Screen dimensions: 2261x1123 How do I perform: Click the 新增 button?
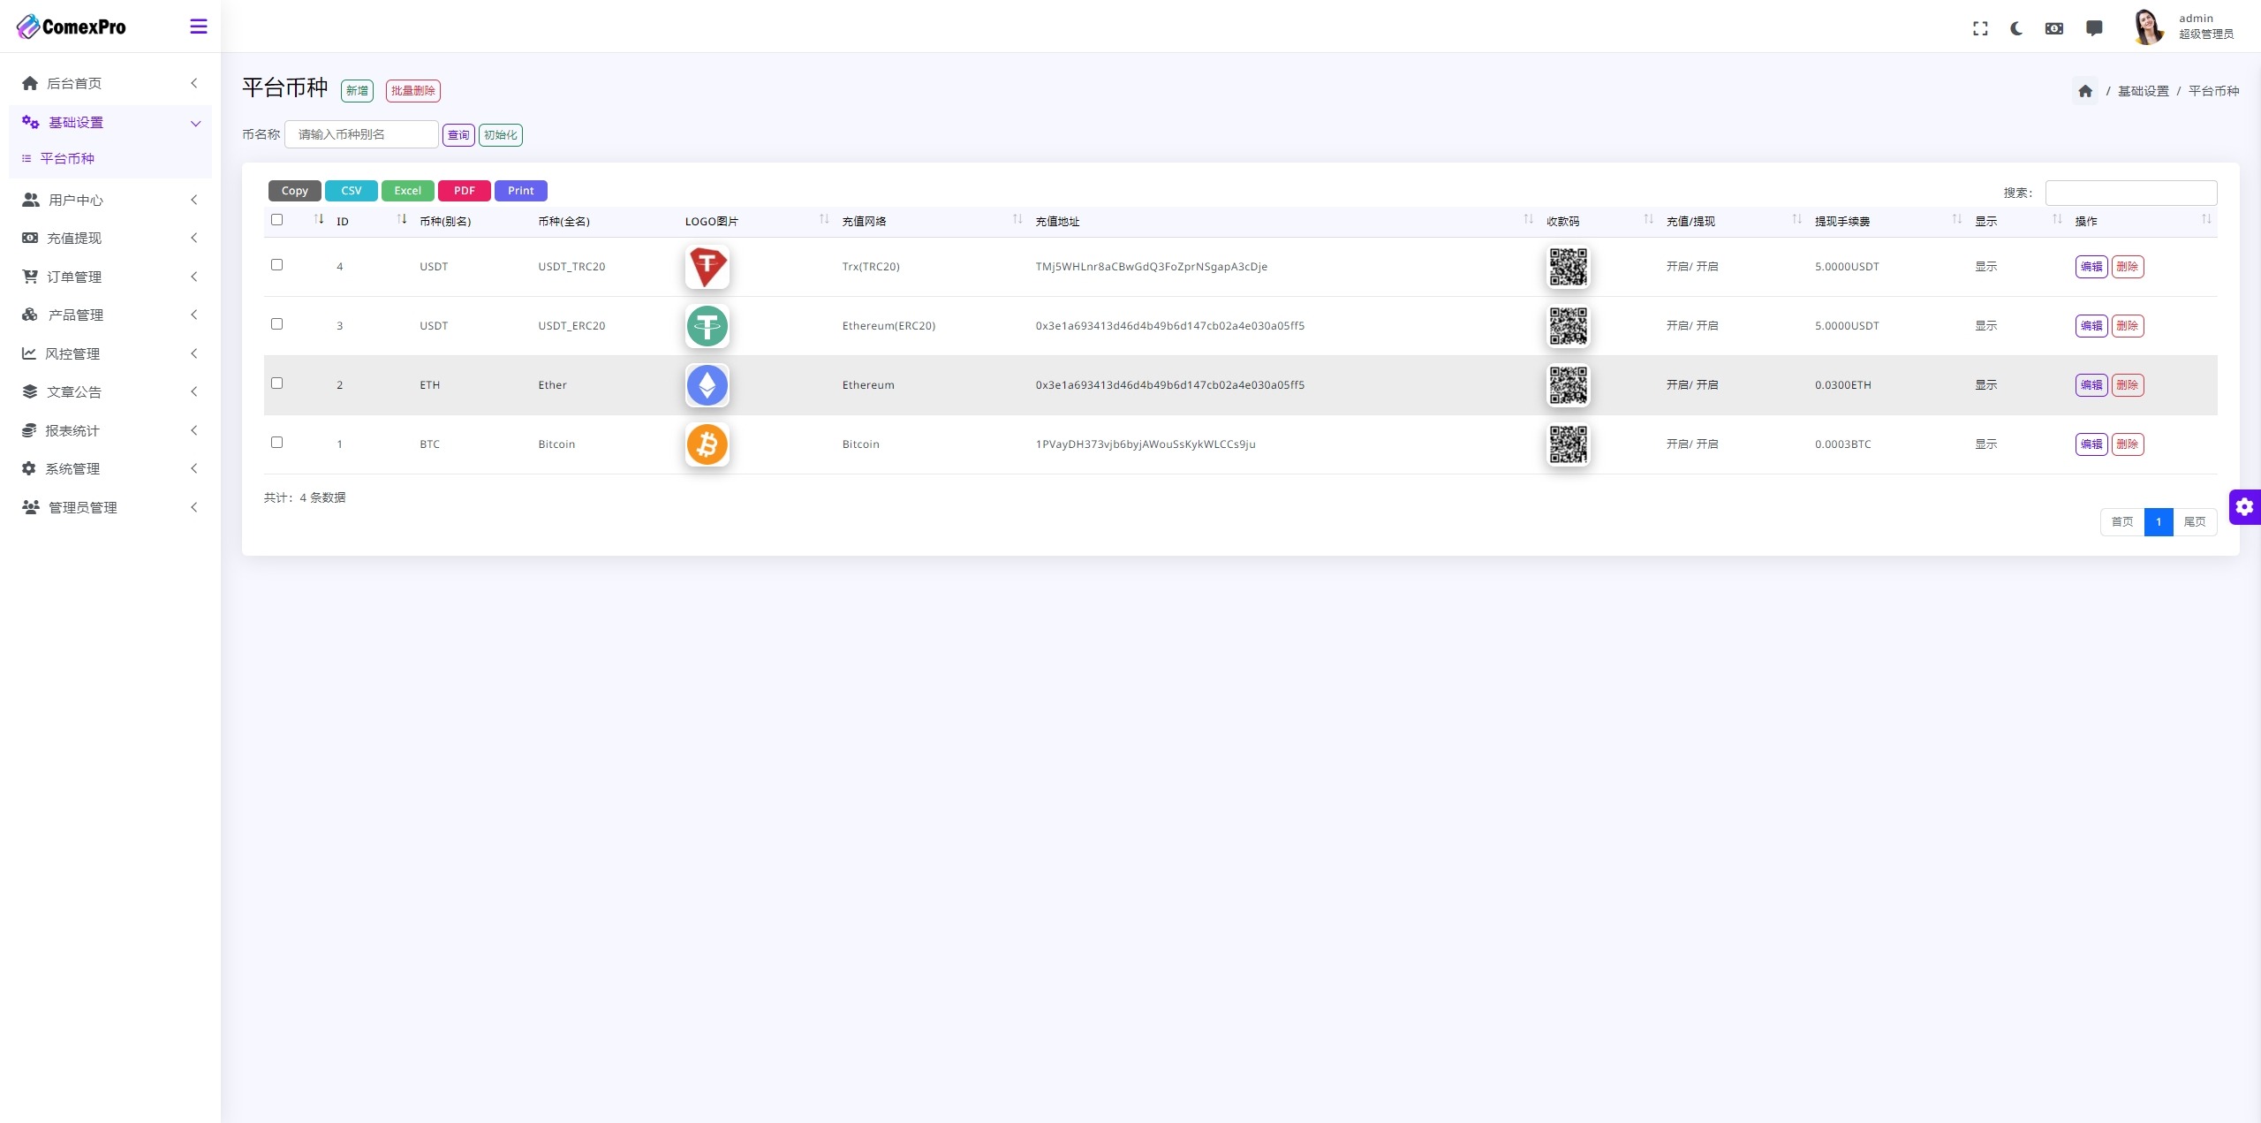pyautogui.click(x=355, y=91)
